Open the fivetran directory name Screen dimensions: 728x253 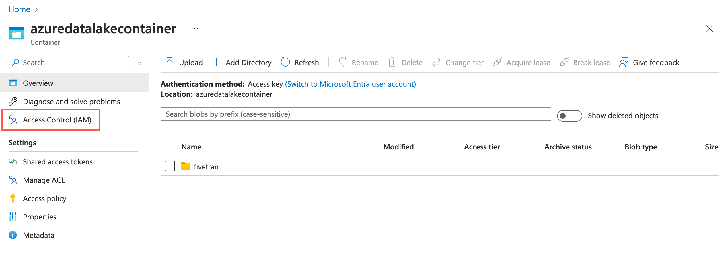tap(206, 166)
